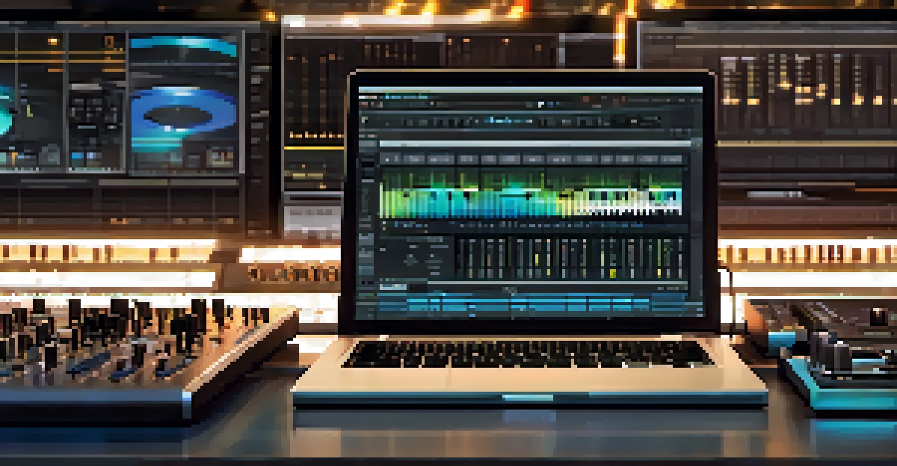Select the leftmost segment header above the waveform display

click(x=390, y=158)
